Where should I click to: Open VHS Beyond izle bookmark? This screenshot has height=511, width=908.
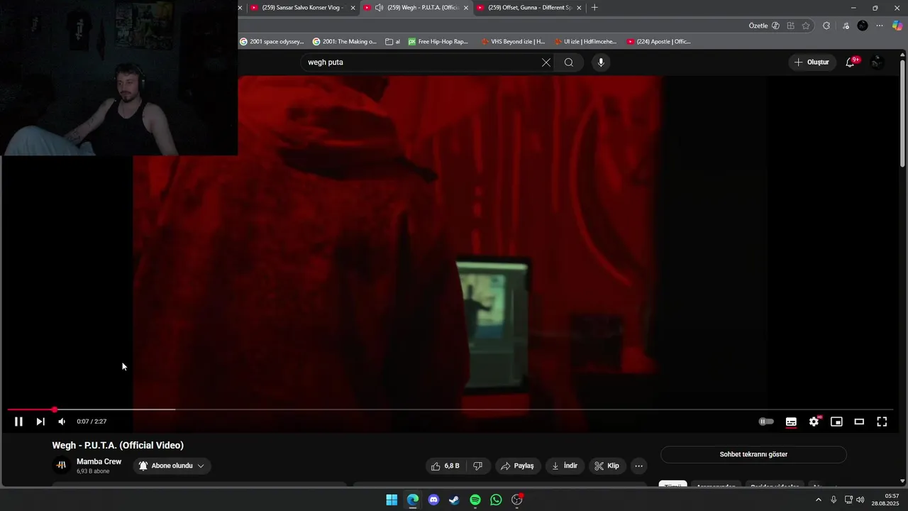514,42
